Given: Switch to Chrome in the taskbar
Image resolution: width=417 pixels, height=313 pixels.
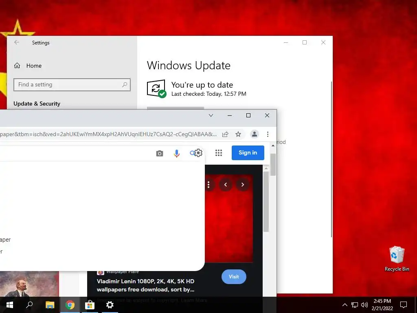Looking at the screenshot, I should tap(70, 305).
